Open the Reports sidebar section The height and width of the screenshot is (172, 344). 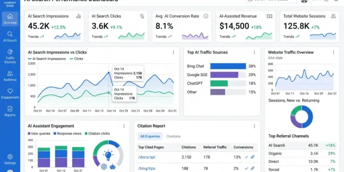10,111
